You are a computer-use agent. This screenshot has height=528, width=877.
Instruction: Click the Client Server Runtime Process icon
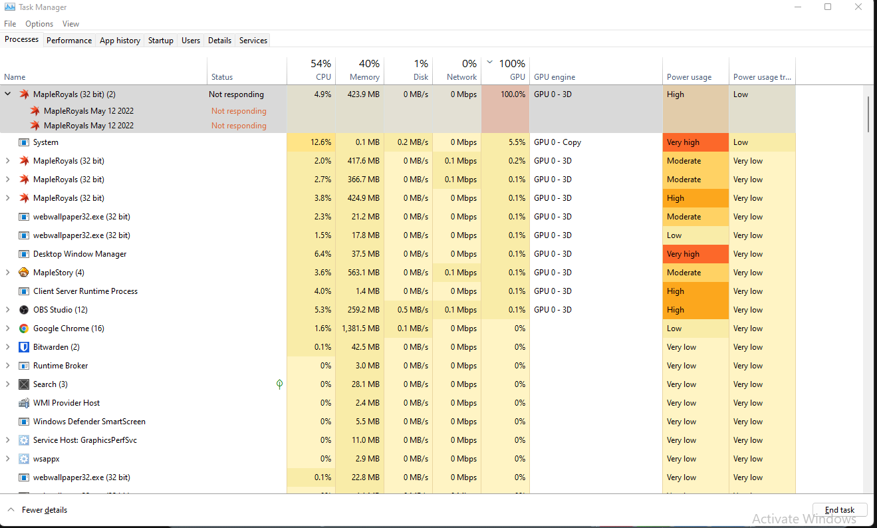[x=24, y=291]
